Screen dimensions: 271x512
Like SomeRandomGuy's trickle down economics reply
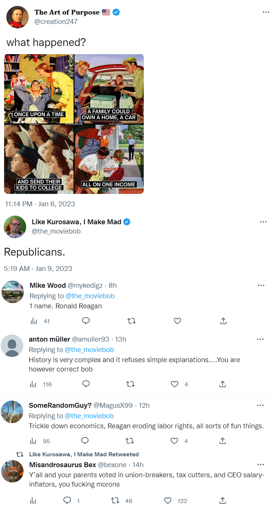pos(174,441)
